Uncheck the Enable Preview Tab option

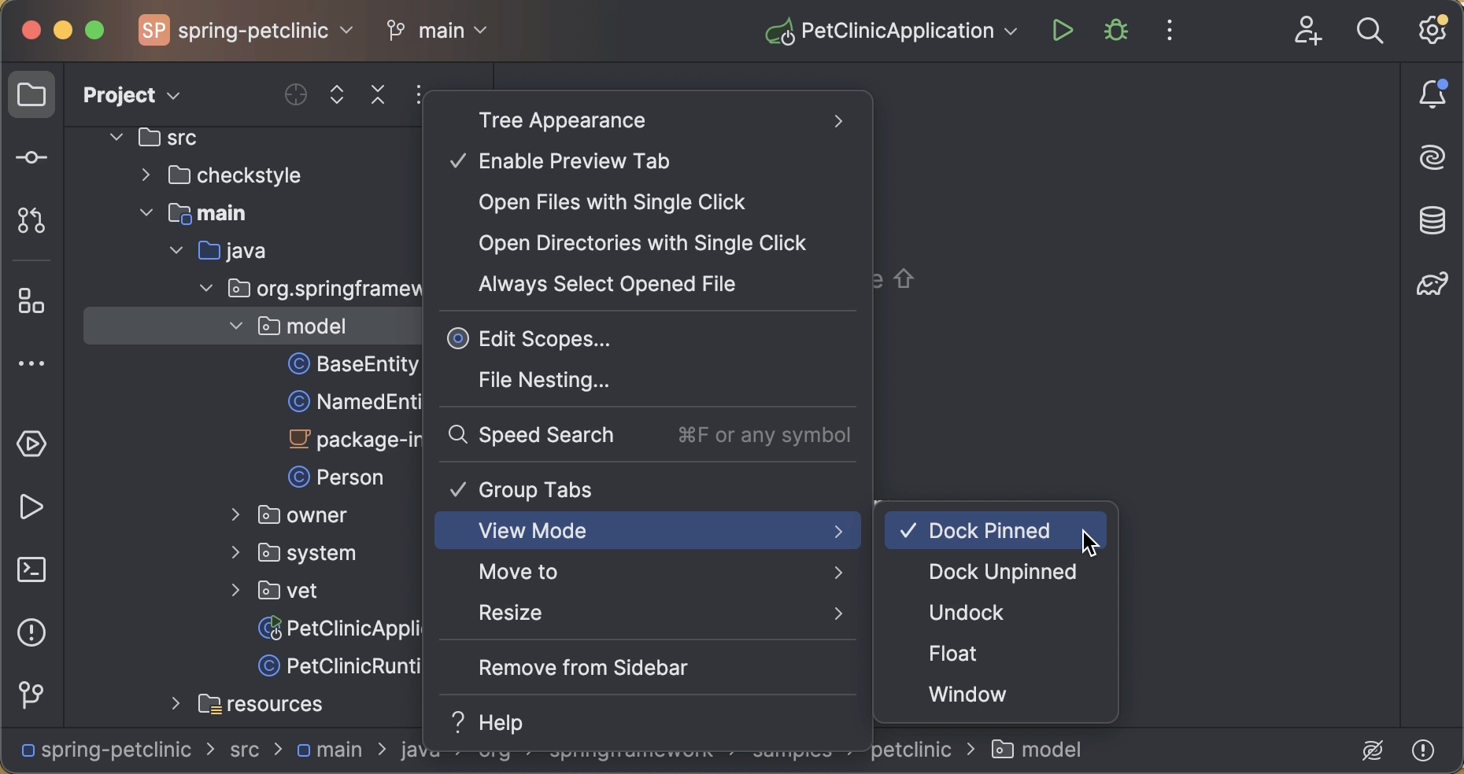click(575, 161)
